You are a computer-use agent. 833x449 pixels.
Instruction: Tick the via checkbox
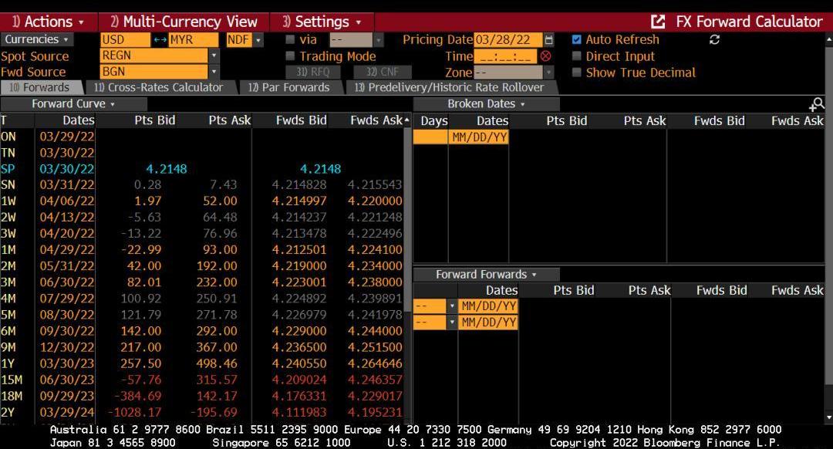click(290, 39)
